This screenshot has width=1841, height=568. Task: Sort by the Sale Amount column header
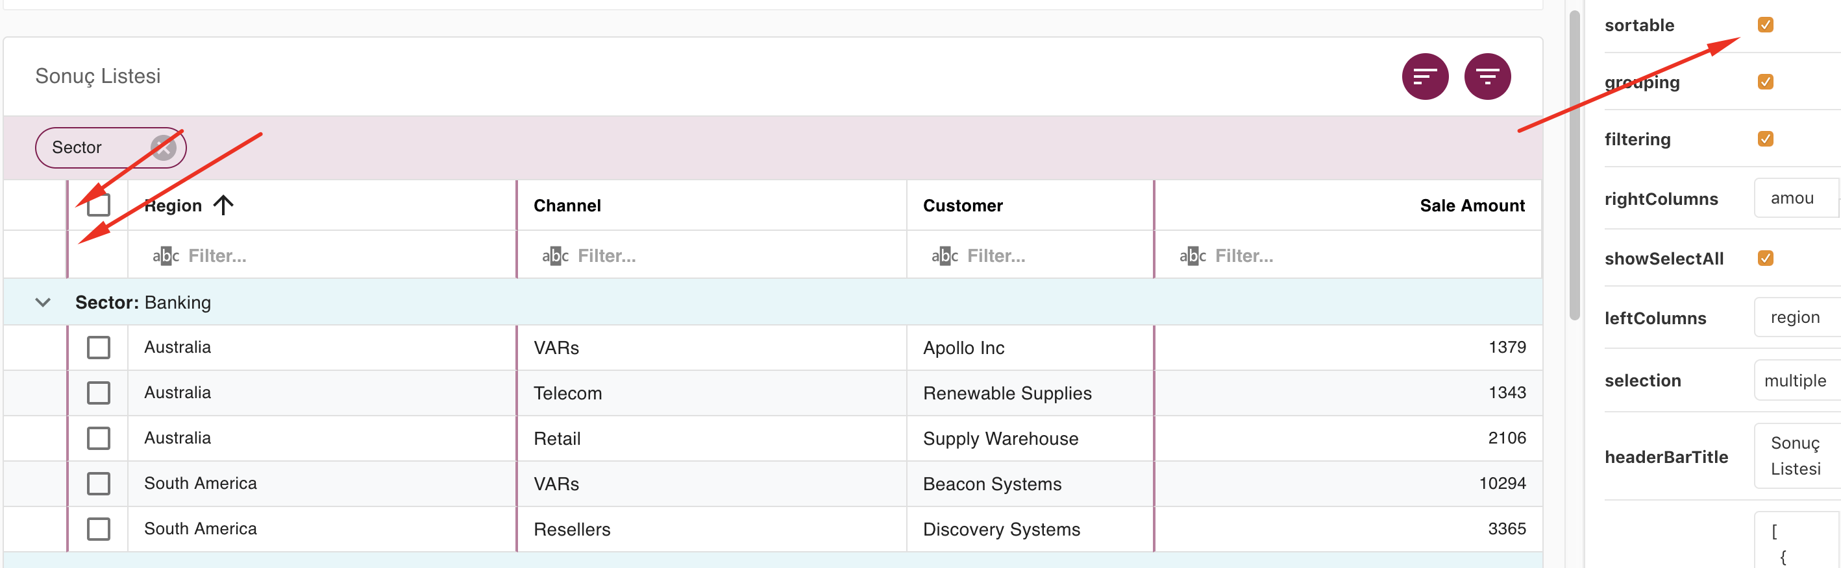pos(1472,206)
